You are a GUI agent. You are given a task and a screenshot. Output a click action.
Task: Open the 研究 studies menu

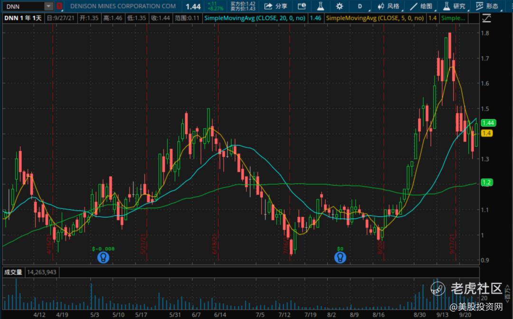click(x=455, y=6)
